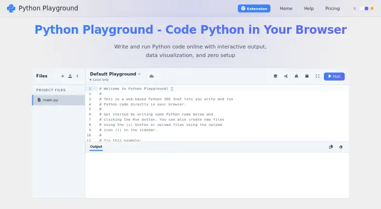Click inside the empty output area
Viewport: 381px width, 209px height.
click(217, 175)
